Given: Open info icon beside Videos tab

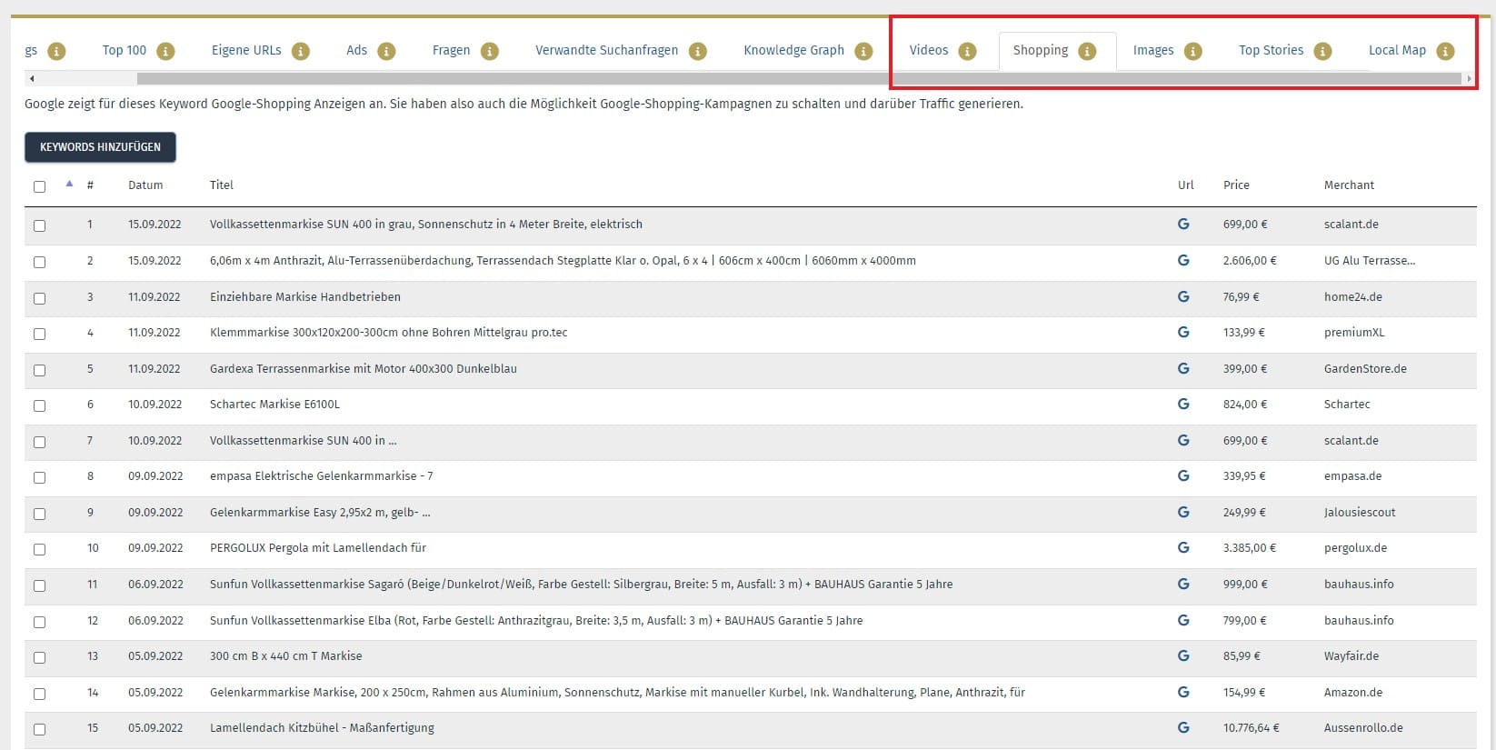Looking at the screenshot, I should (x=968, y=51).
